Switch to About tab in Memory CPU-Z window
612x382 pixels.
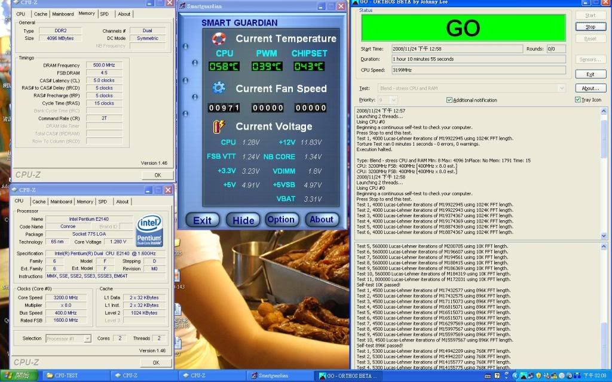124,14
